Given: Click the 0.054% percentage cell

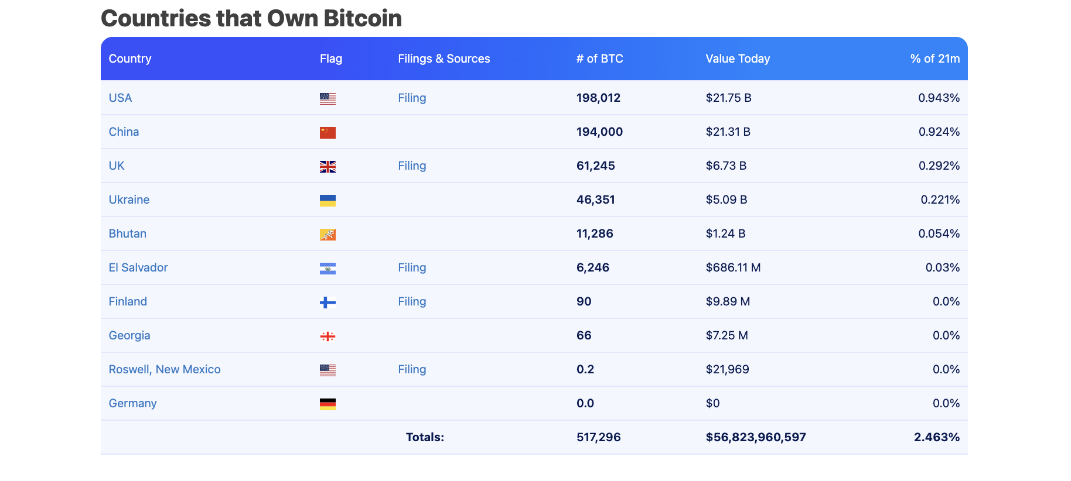Looking at the screenshot, I should coord(939,233).
